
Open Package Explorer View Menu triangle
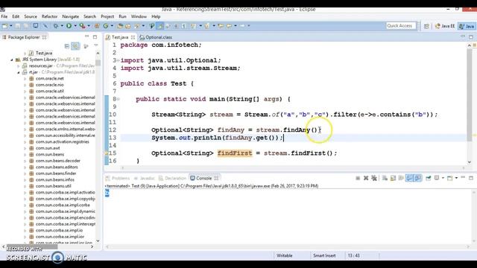click(96, 45)
